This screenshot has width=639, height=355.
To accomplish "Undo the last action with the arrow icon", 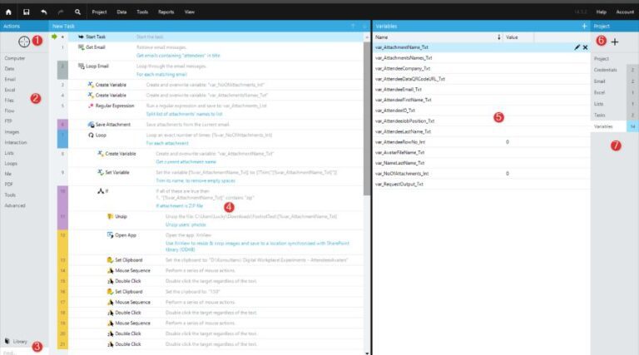I will (43, 12).
